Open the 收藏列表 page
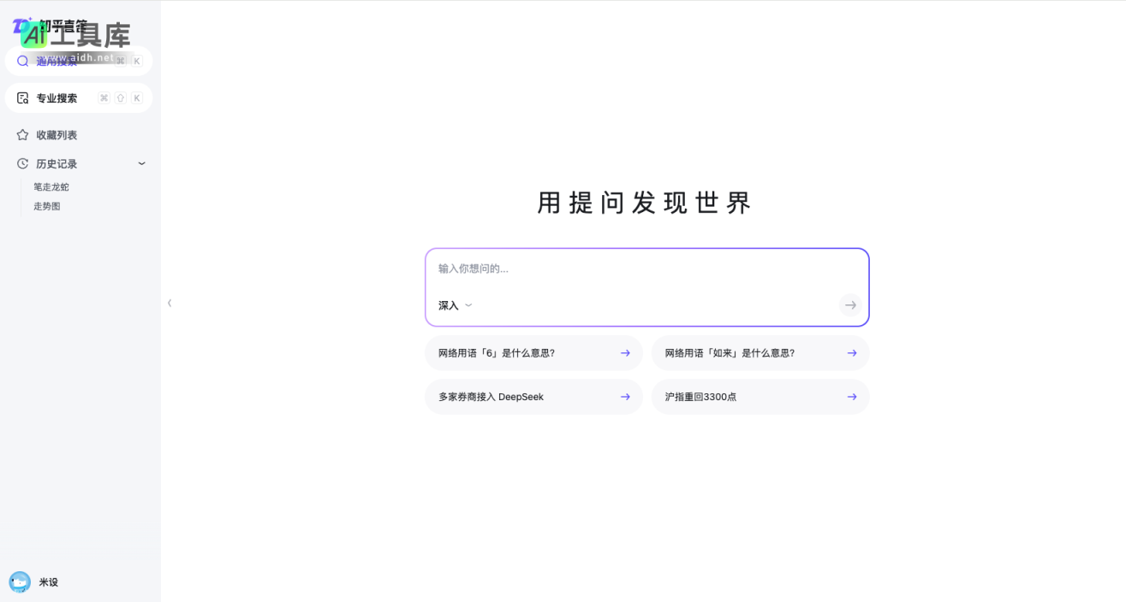1126x602 pixels. (55, 134)
